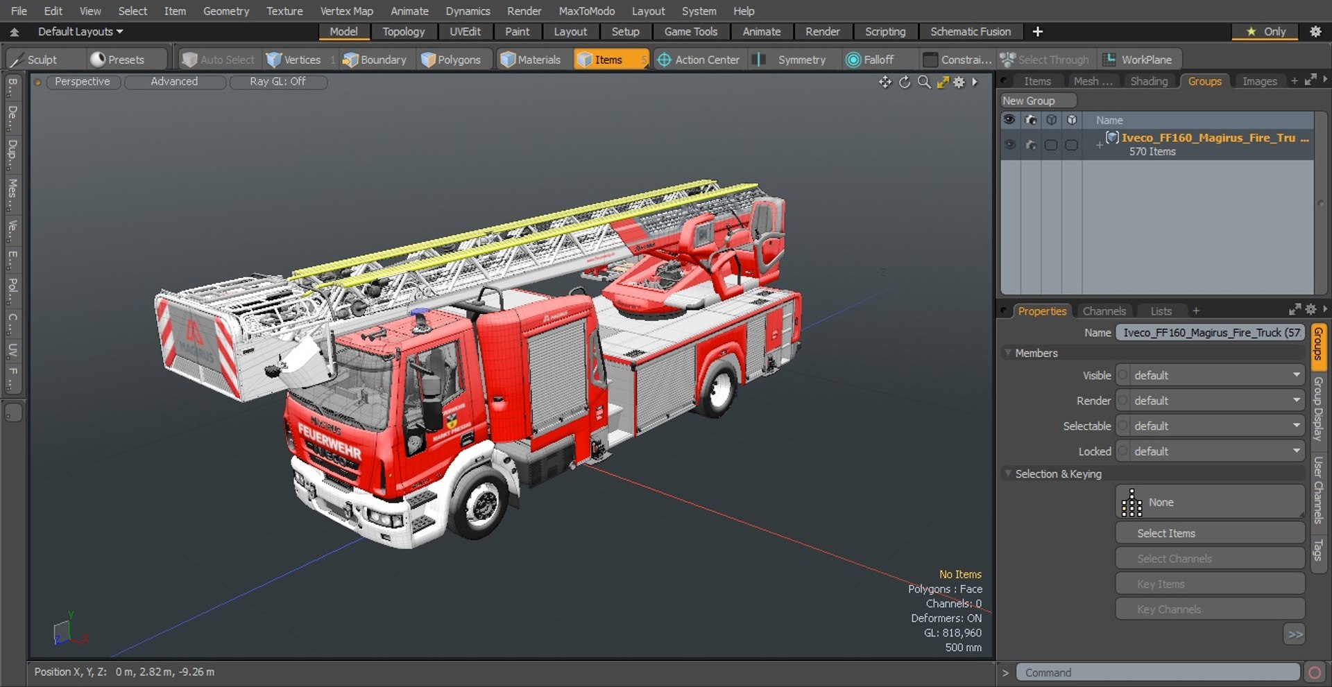The width and height of the screenshot is (1332, 687).
Task: Open the Advanced shading style dropdown
Action: tap(174, 82)
